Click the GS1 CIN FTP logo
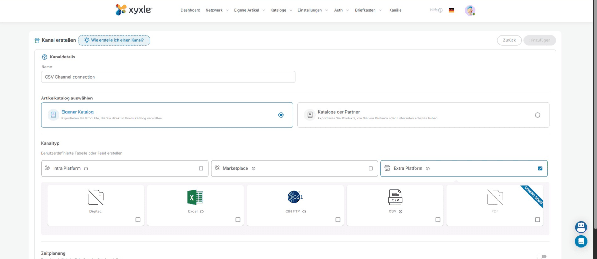 (x=295, y=197)
